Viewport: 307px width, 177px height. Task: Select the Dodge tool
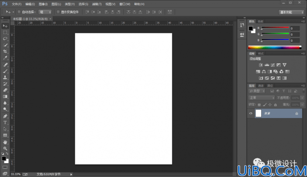point(5,109)
